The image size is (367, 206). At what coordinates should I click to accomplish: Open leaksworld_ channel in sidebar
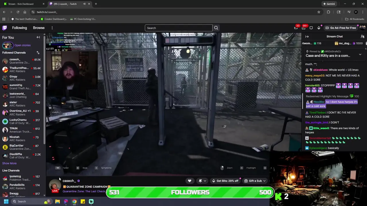[22, 95]
